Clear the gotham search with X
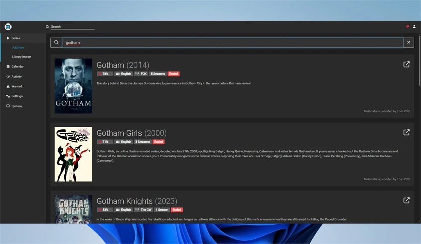 tap(408, 42)
